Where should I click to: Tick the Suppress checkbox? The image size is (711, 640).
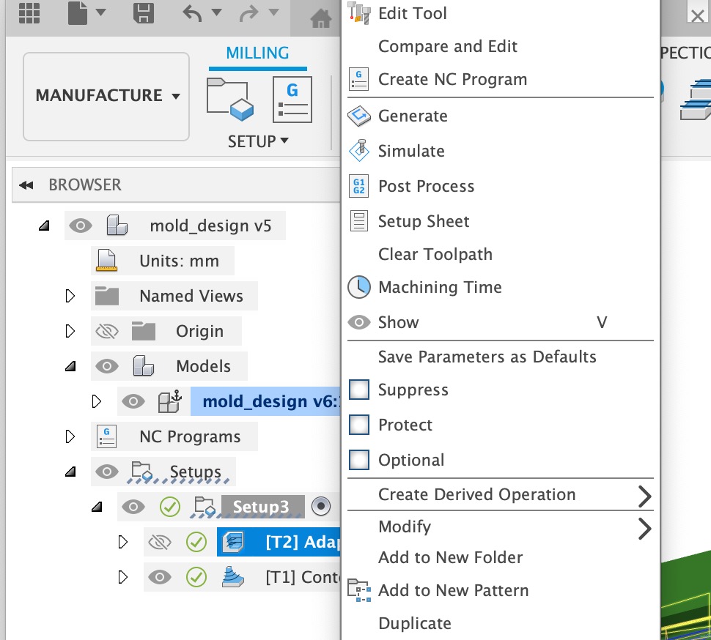point(359,390)
